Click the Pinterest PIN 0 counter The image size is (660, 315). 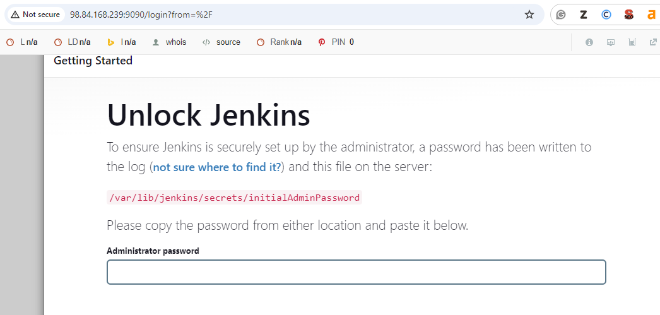click(336, 42)
